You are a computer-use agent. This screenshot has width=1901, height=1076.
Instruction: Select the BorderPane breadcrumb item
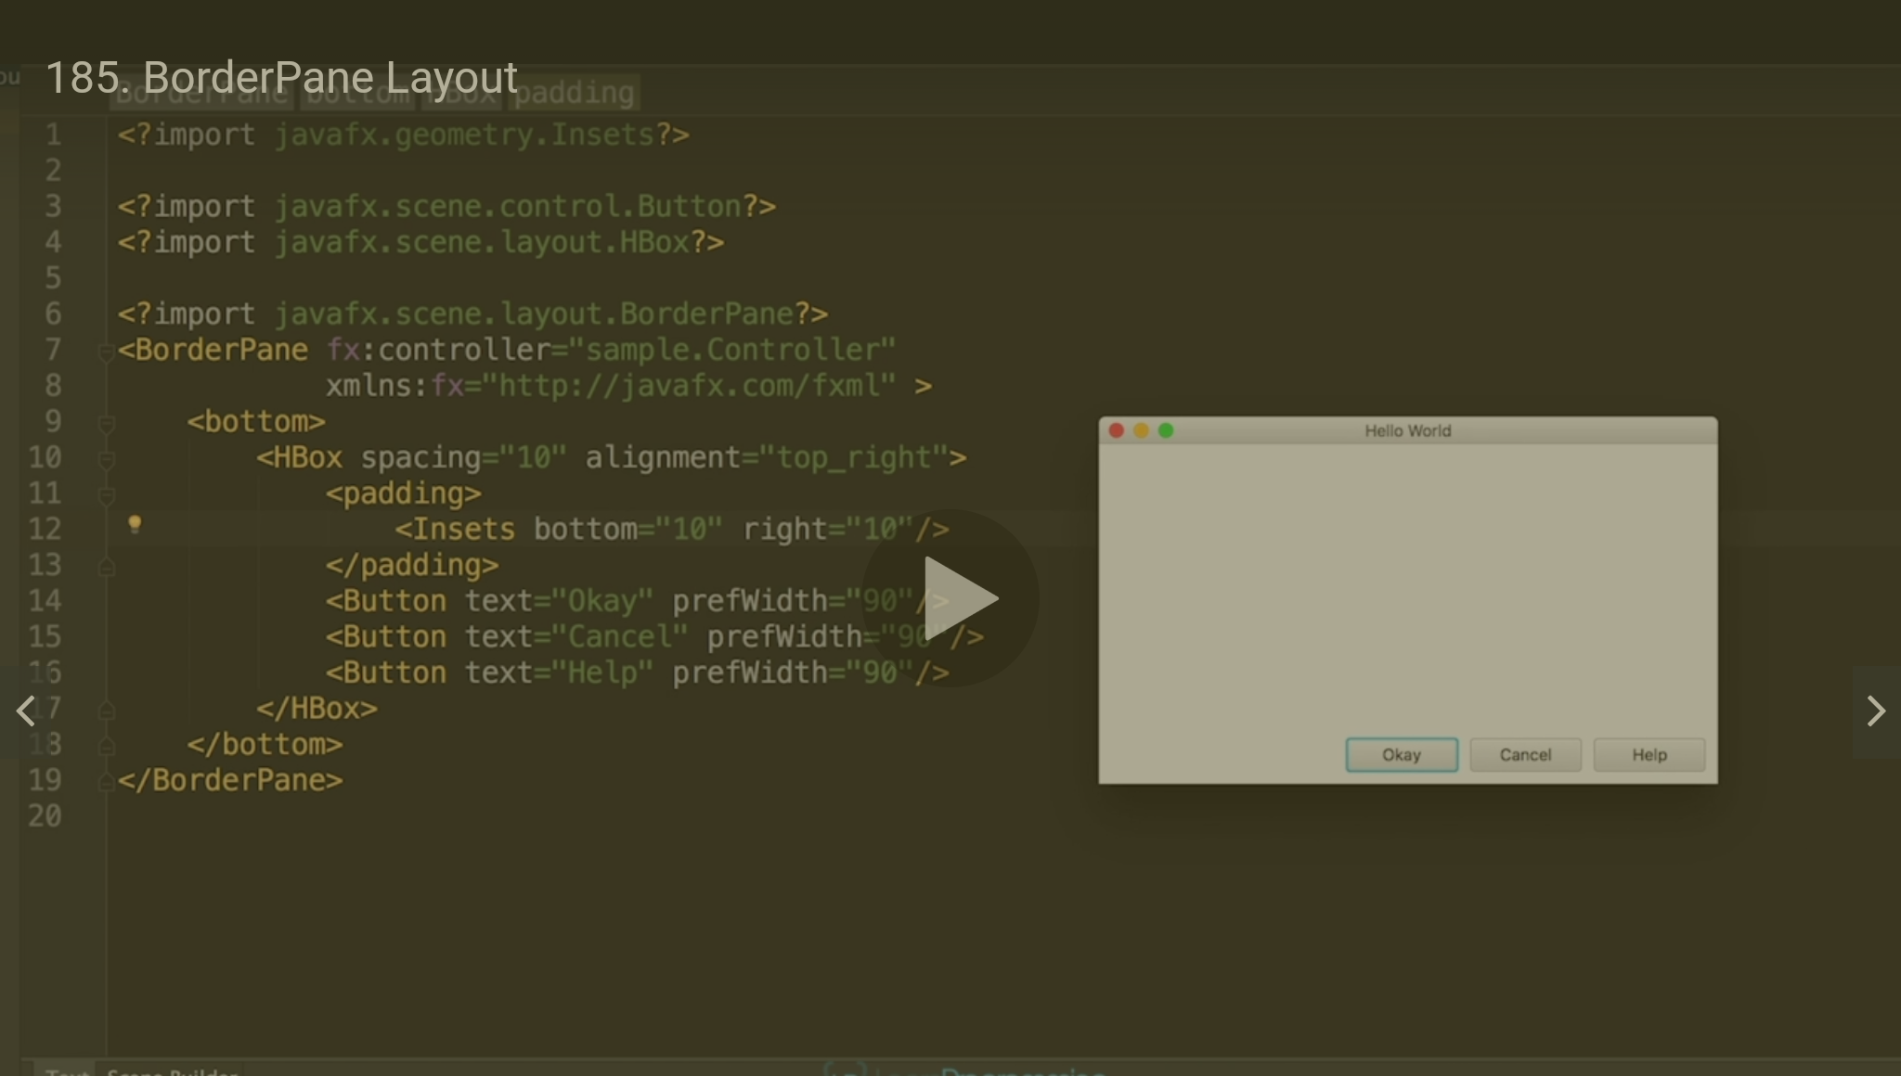201,93
